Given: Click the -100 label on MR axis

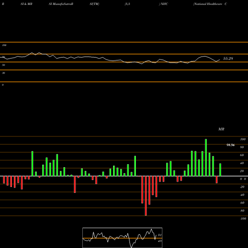Looking at the screenshot, I should [x=243, y=219].
